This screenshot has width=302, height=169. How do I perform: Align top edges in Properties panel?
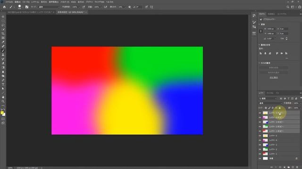tap(277, 53)
